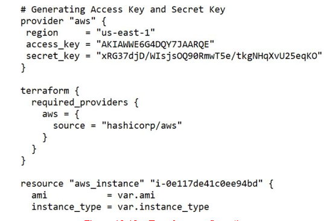This screenshot has height=221, width=329.
Task: Click the resource keyword
Action: pyautogui.click(x=42, y=184)
